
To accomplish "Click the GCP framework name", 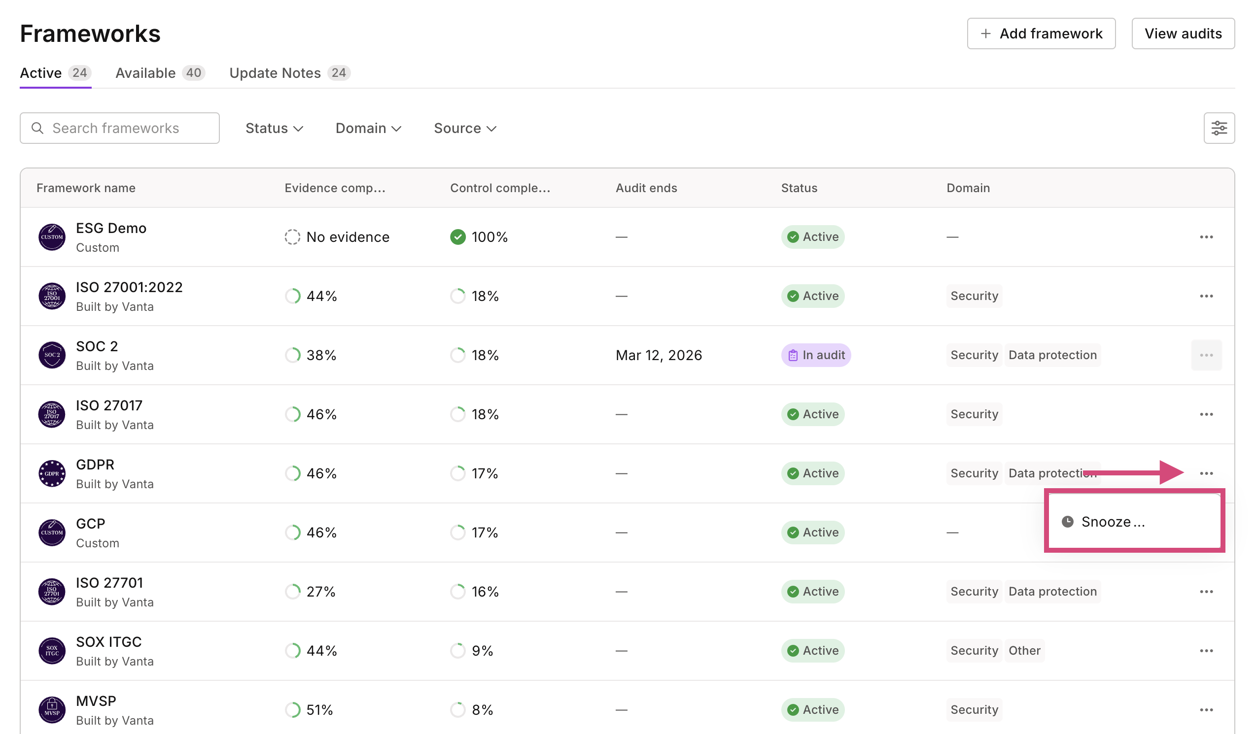I will 90,524.
